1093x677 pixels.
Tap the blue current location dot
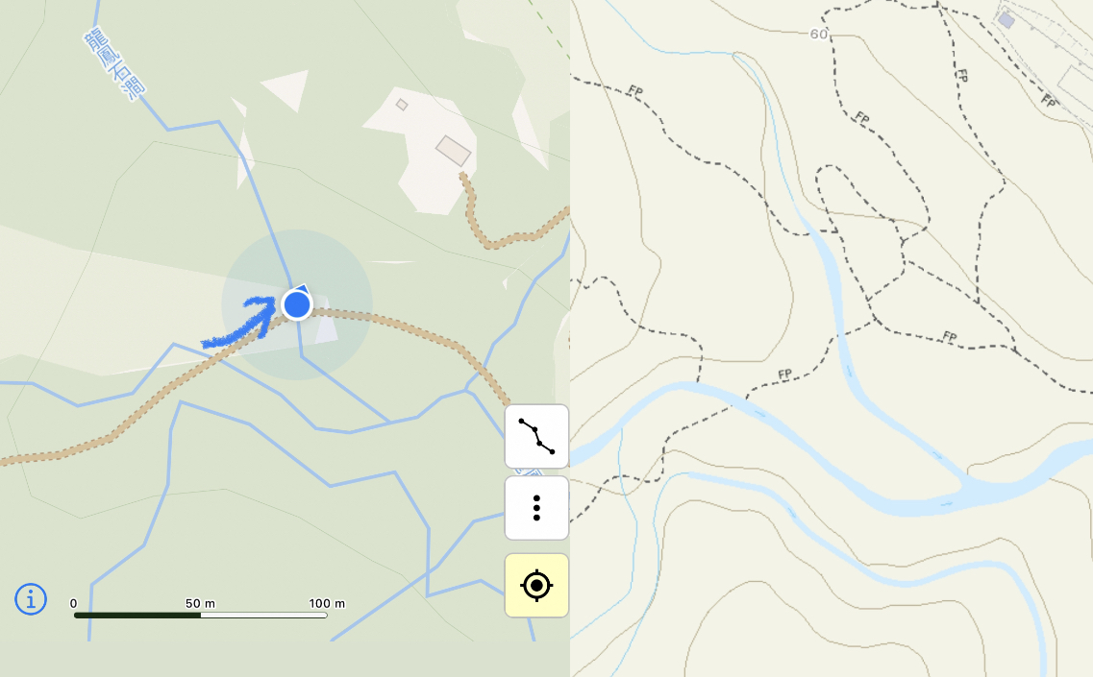pos(297,304)
